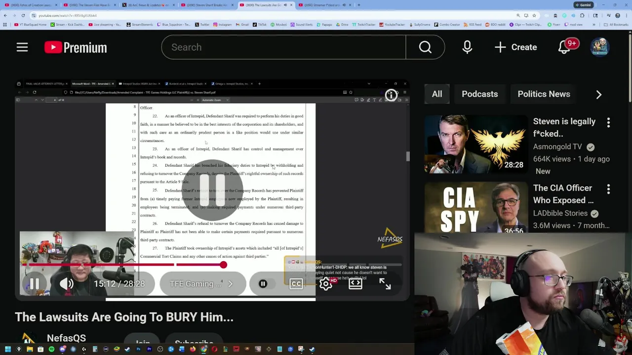
Task: Click the YouTube search input field
Action: point(283,47)
